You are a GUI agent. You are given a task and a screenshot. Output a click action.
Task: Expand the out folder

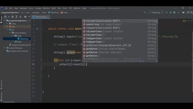coord(7,27)
